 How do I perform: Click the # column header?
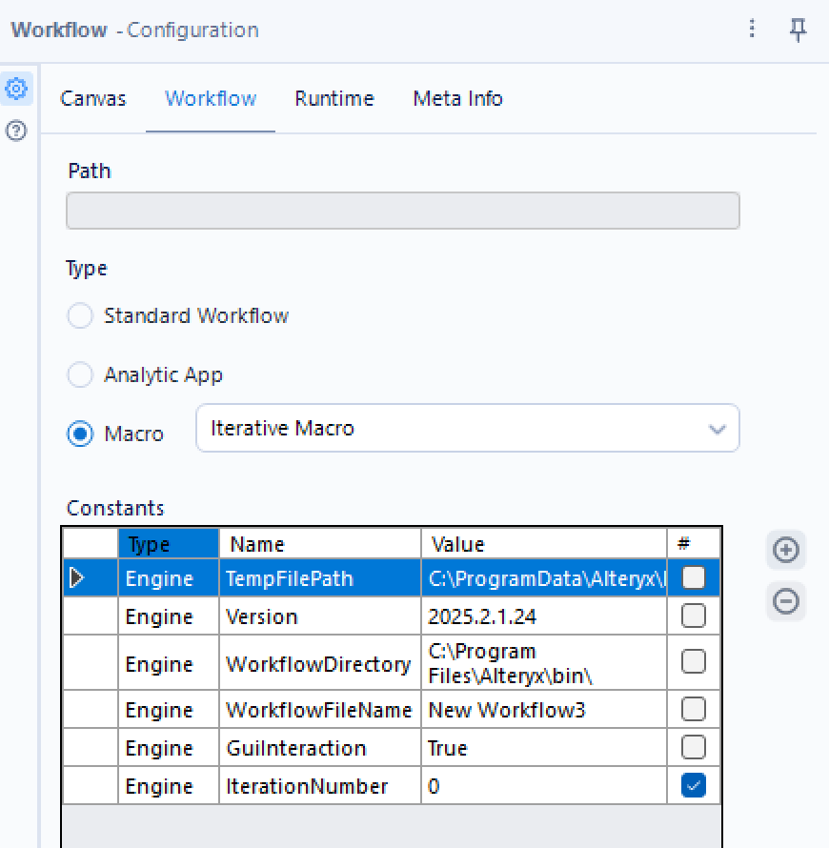(694, 543)
